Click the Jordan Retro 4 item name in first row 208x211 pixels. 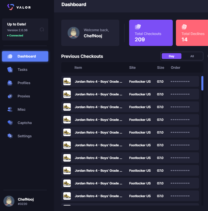point(99,82)
